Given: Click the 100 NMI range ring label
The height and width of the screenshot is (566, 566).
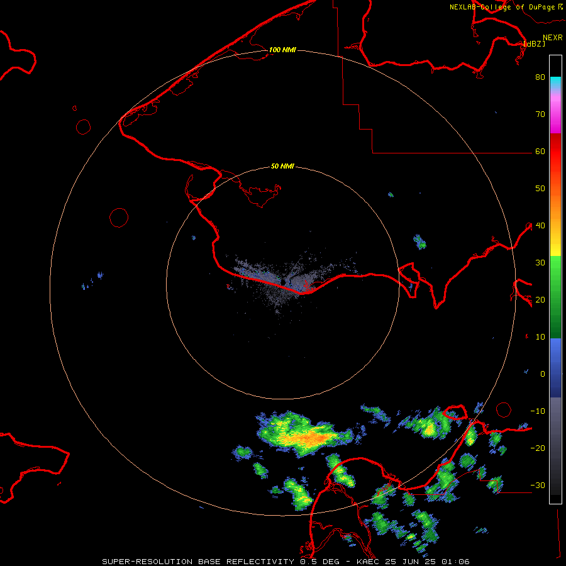Looking at the screenshot, I should coord(282,50).
